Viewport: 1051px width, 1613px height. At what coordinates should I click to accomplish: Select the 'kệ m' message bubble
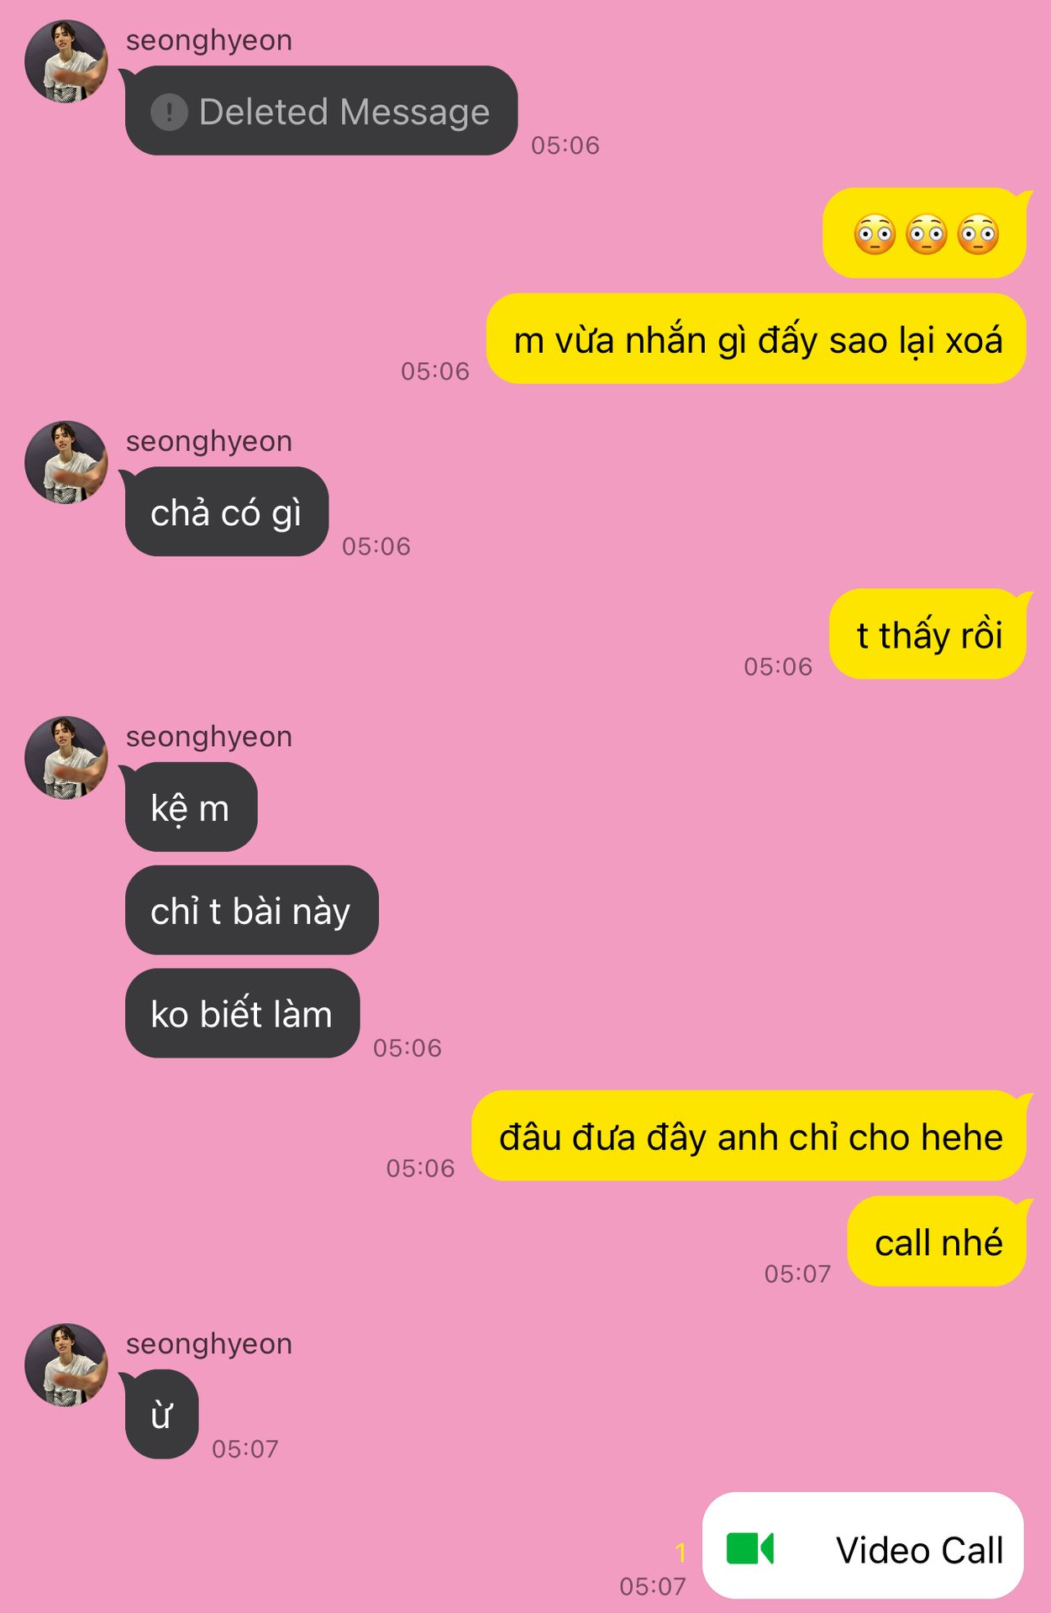[192, 807]
